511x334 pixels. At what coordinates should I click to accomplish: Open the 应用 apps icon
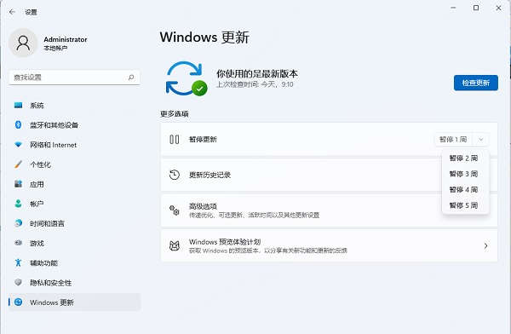18,184
